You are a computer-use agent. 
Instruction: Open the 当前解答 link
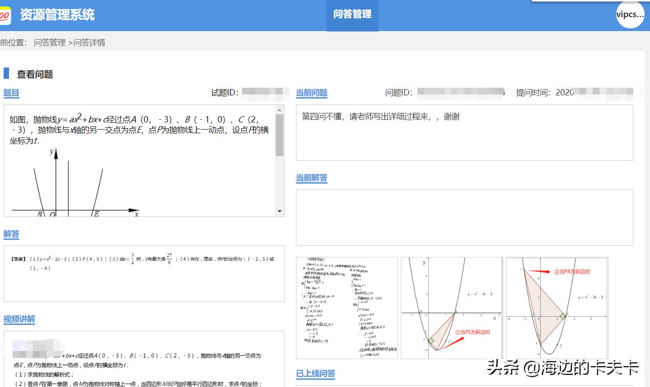tap(311, 179)
